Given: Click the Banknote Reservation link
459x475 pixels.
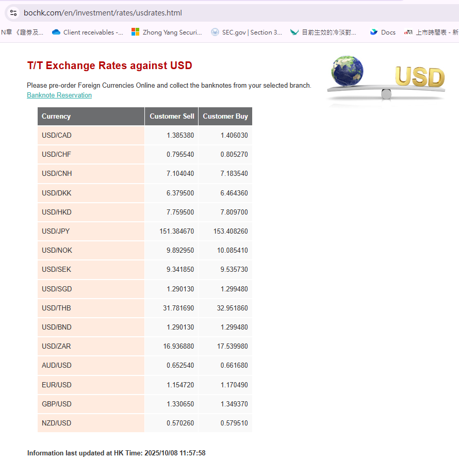Looking at the screenshot, I should click(59, 95).
